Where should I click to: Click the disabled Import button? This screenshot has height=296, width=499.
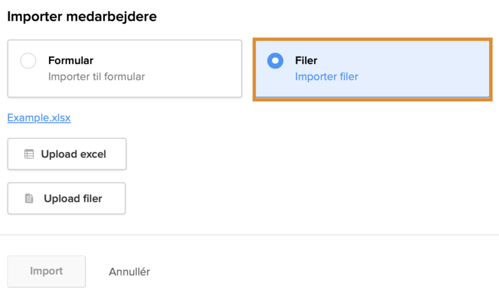[x=46, y=271]
